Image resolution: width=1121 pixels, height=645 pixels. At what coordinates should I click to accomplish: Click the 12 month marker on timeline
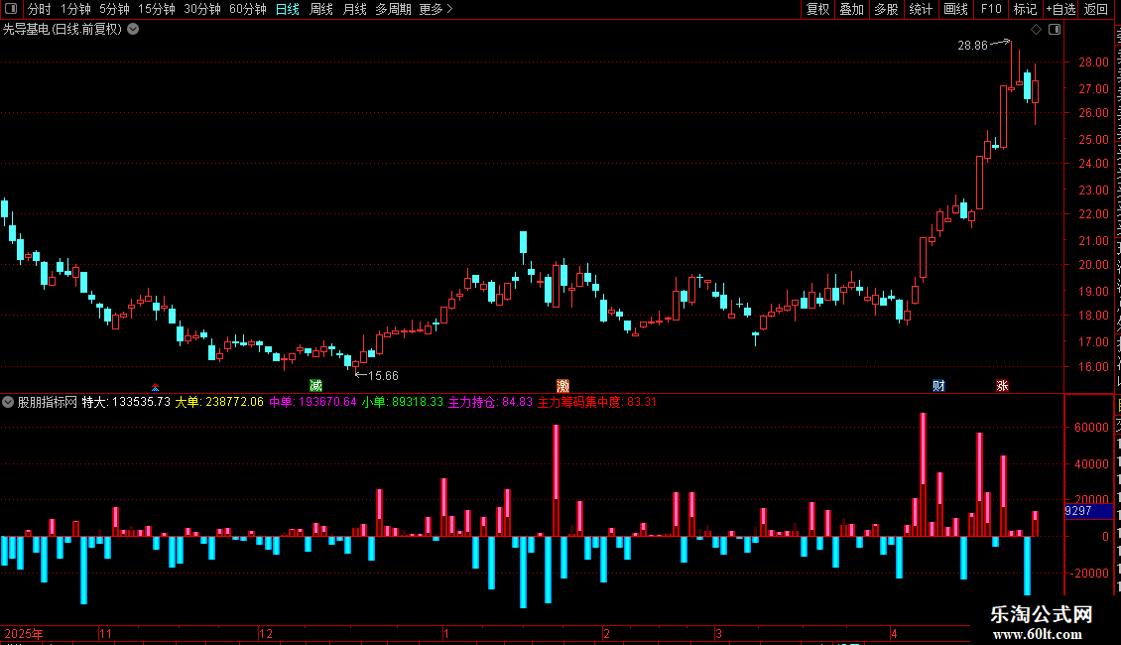266,633
